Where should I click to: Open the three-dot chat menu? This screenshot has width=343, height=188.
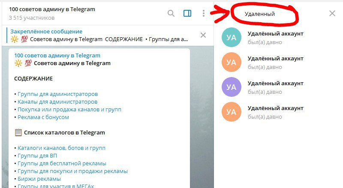coord(203,13)
